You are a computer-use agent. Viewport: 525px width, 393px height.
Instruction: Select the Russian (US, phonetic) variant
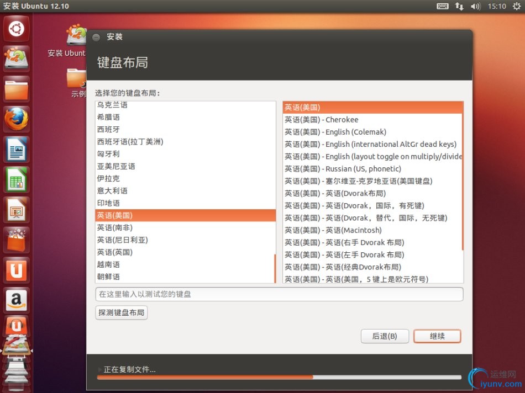[x=372, y=169]
